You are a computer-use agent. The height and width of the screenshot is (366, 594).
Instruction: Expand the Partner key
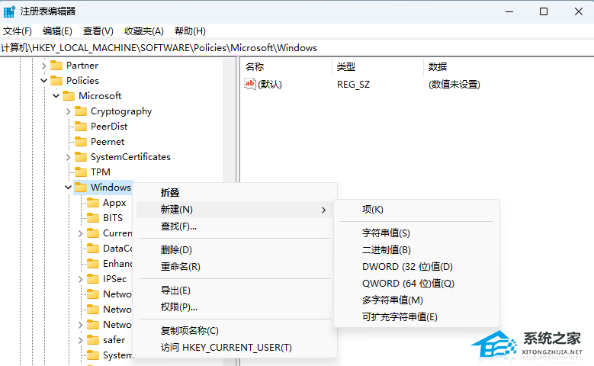click(x=43, y=66)
